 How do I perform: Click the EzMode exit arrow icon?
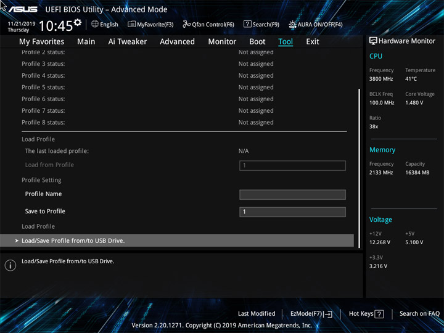(x=328, y=314)
